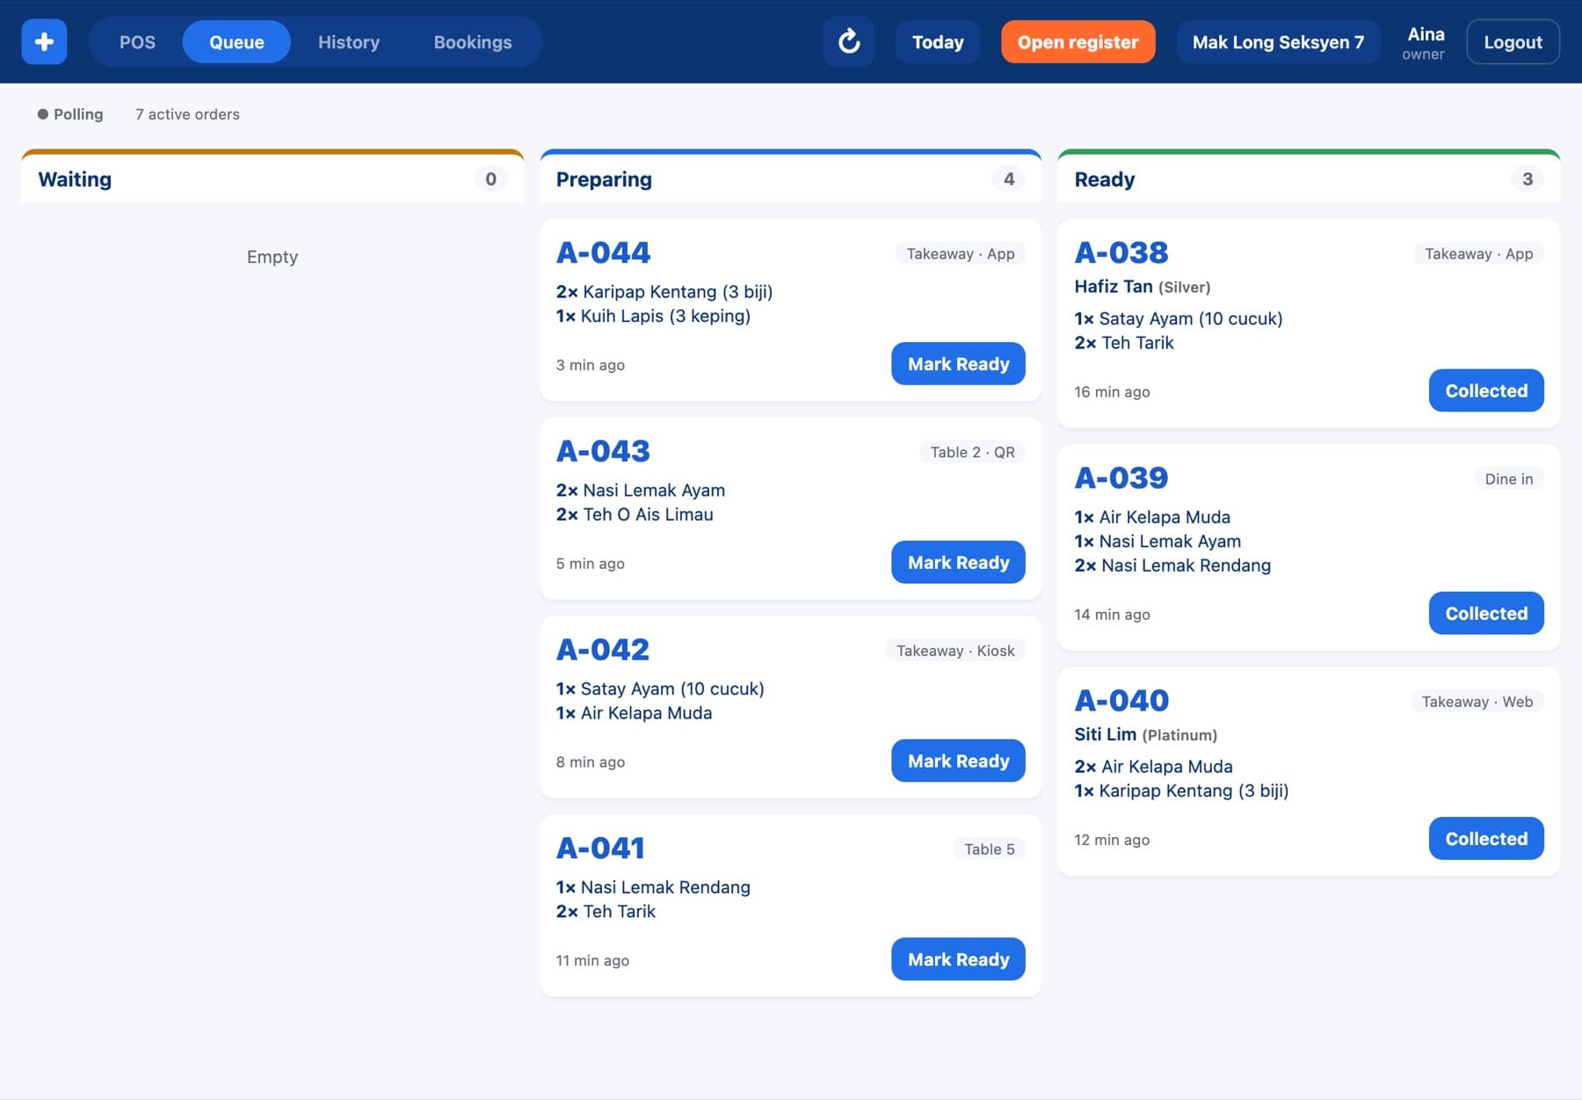1582x1100 pixels.
Task: Open the History tab
Action: 349,42
